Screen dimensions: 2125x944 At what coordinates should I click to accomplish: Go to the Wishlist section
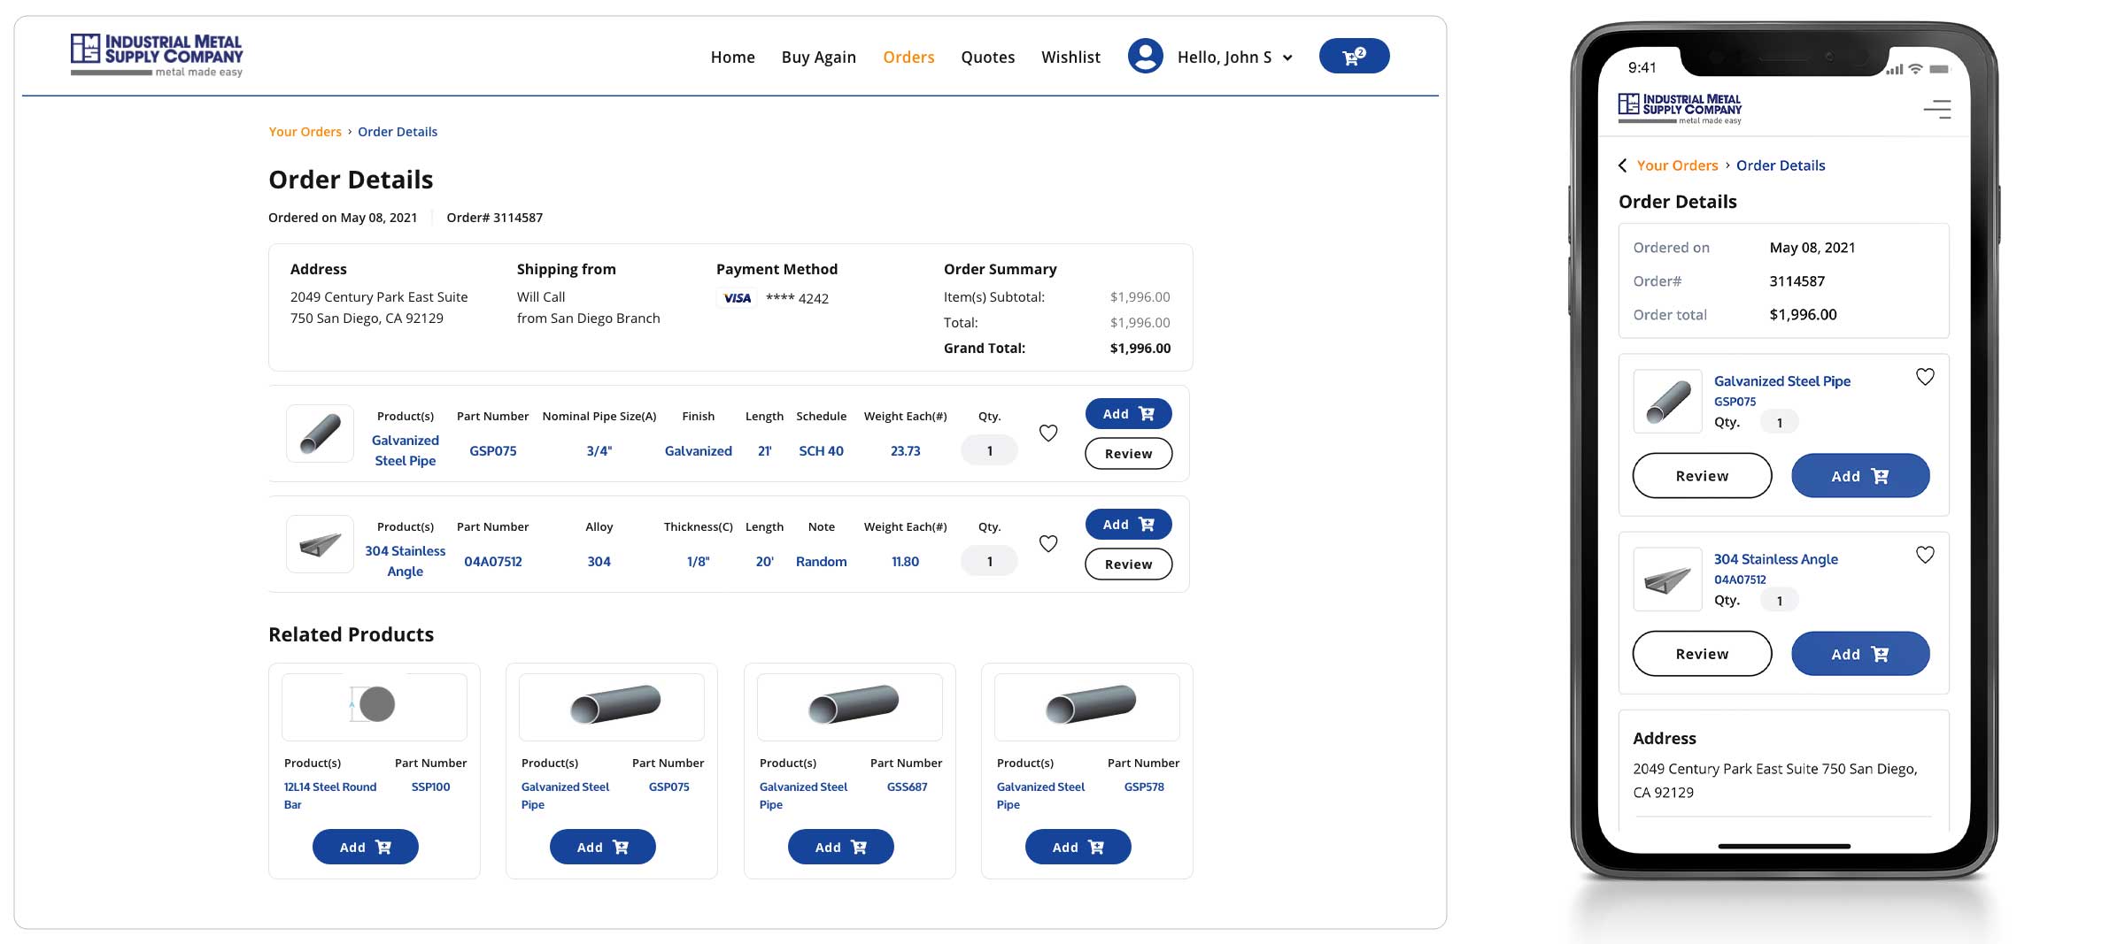click(x=1070, y=57)
